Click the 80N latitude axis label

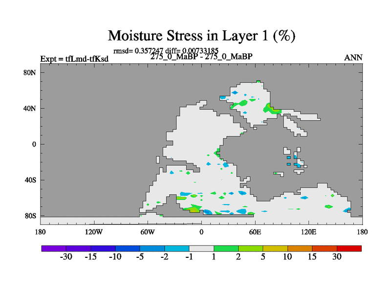(30, 73)
